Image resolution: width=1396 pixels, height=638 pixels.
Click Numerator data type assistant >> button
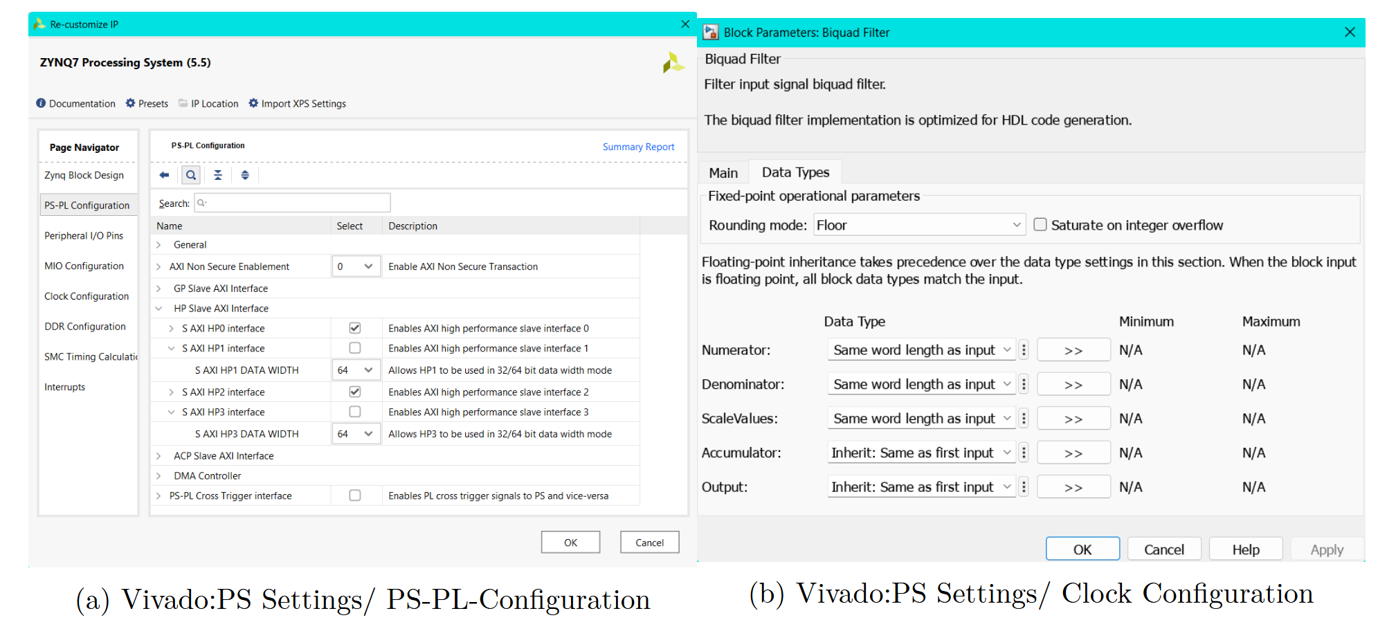[1073, 350]
